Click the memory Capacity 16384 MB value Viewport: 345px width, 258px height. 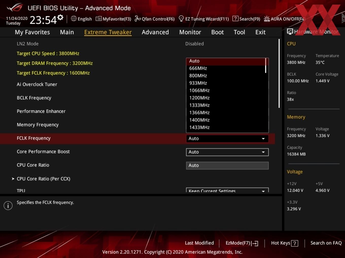coord(296,154)
